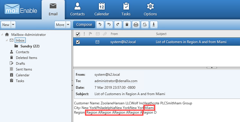The width and height of the screenshot is (240, 122).
Task: Click the More button
Action: coord(60,25)
